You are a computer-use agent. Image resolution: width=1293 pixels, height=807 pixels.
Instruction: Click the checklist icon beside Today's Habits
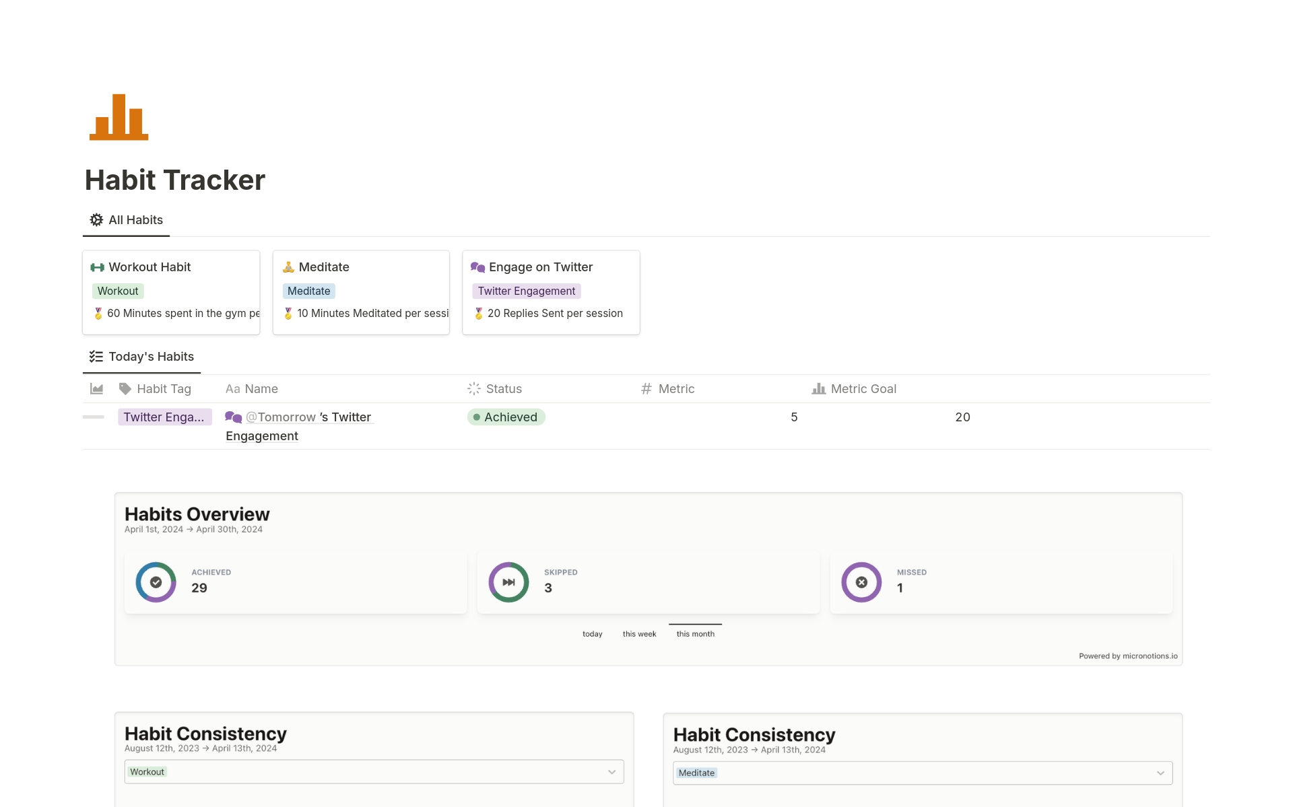pyautogui.click(x=96, y=356)
